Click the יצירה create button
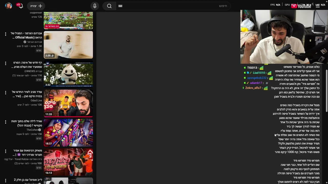The image size is (328, 184). tap(36, 6)
